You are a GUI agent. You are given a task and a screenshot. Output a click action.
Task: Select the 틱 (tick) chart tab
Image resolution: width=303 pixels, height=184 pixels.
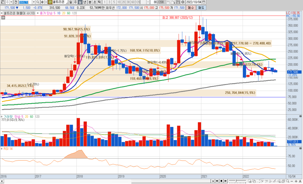(x=99, y=2)
